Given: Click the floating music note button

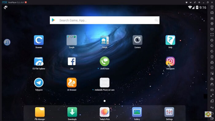Looking at the screenshot, I should point(7,42).
